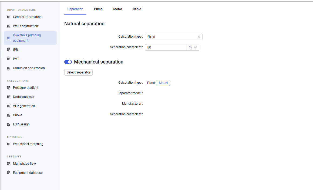The image size is (313, 190).
Task: Open the Equipment database settings
Action: point(30,173)
